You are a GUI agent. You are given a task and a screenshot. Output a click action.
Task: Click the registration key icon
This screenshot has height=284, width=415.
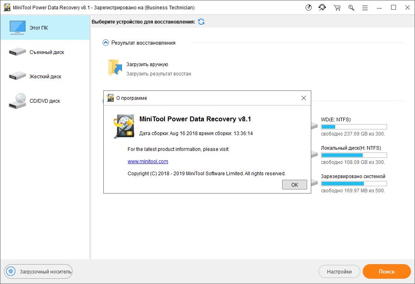click(351, 7)
